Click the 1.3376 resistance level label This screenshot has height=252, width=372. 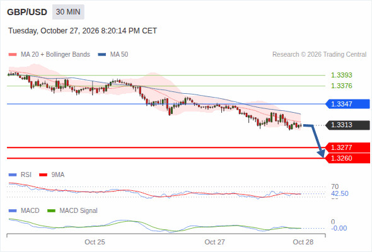pyautogui.click(x=341, y=86)
